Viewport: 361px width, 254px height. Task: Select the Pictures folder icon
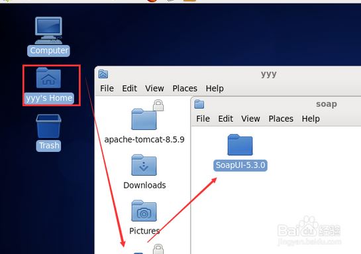pyautogui.click(x=144, y=211)
